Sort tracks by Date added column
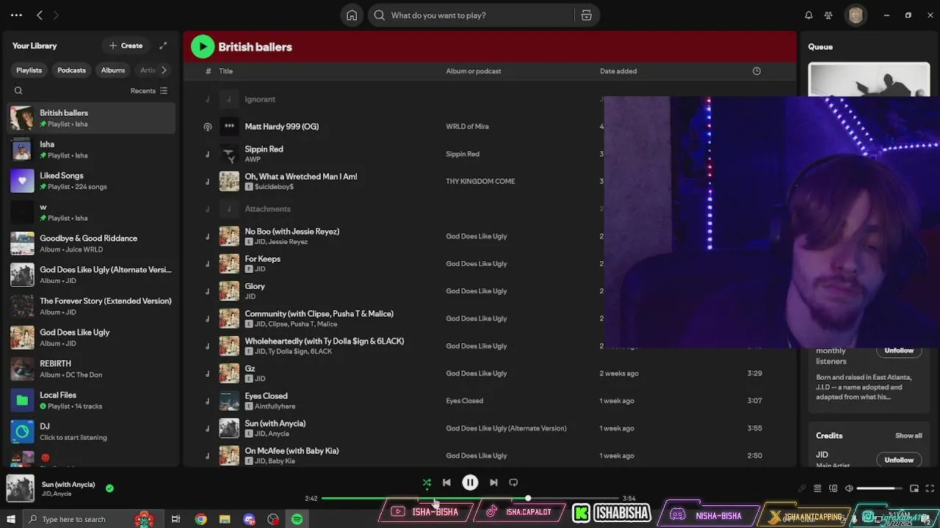This screenshot has width=940, height=528. 618,71
